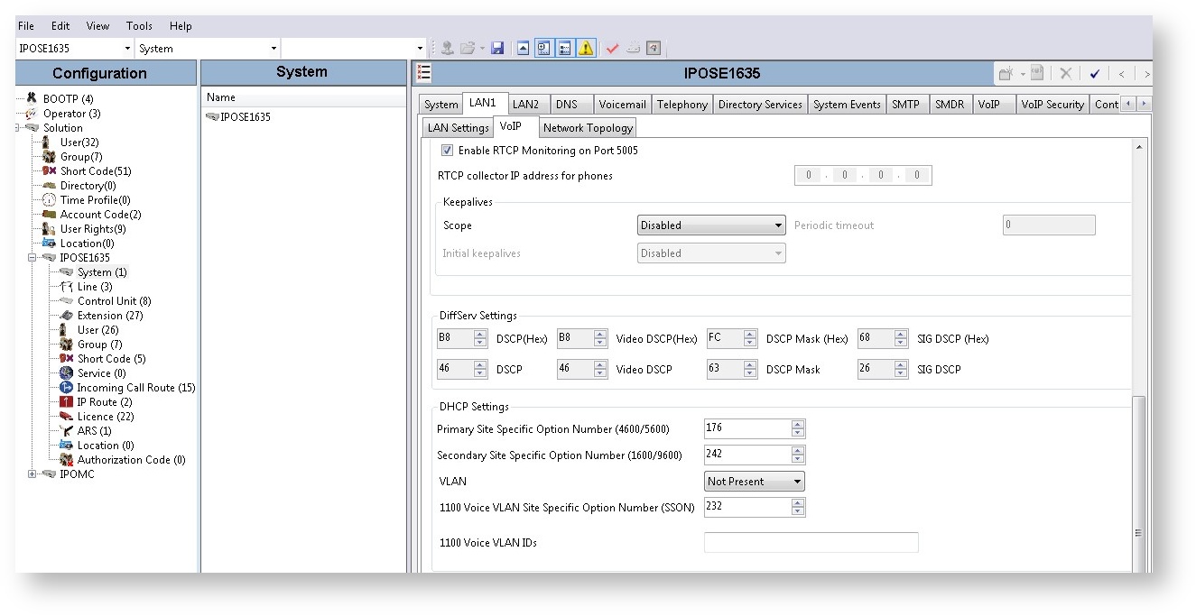Open the VLAN dropdown in DHCP Settings
The height and width of the screenshot is (616, 1196).
tap(797, 481)
